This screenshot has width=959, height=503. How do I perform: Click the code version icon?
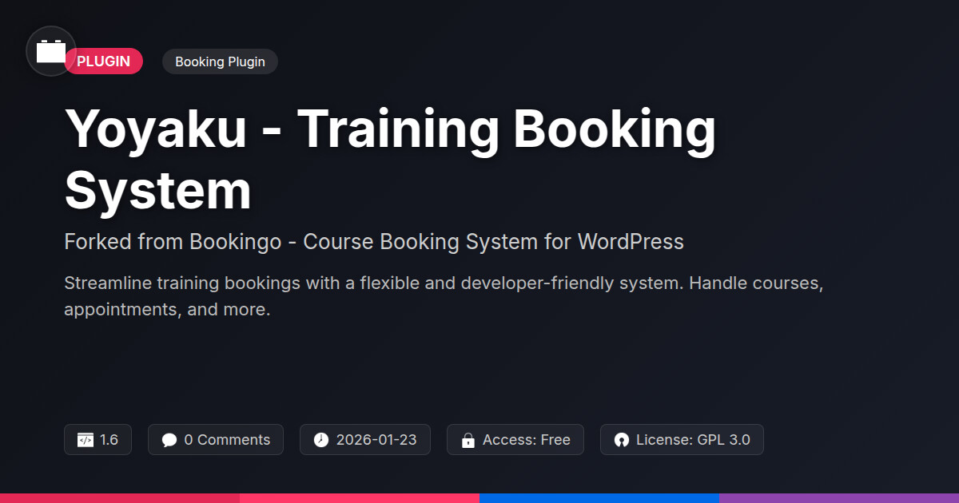(86, 440)
